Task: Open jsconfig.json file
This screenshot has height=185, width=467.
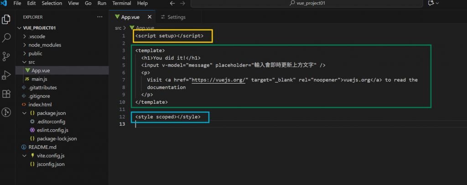Action: pyautogui.click(x=62, y=164)
